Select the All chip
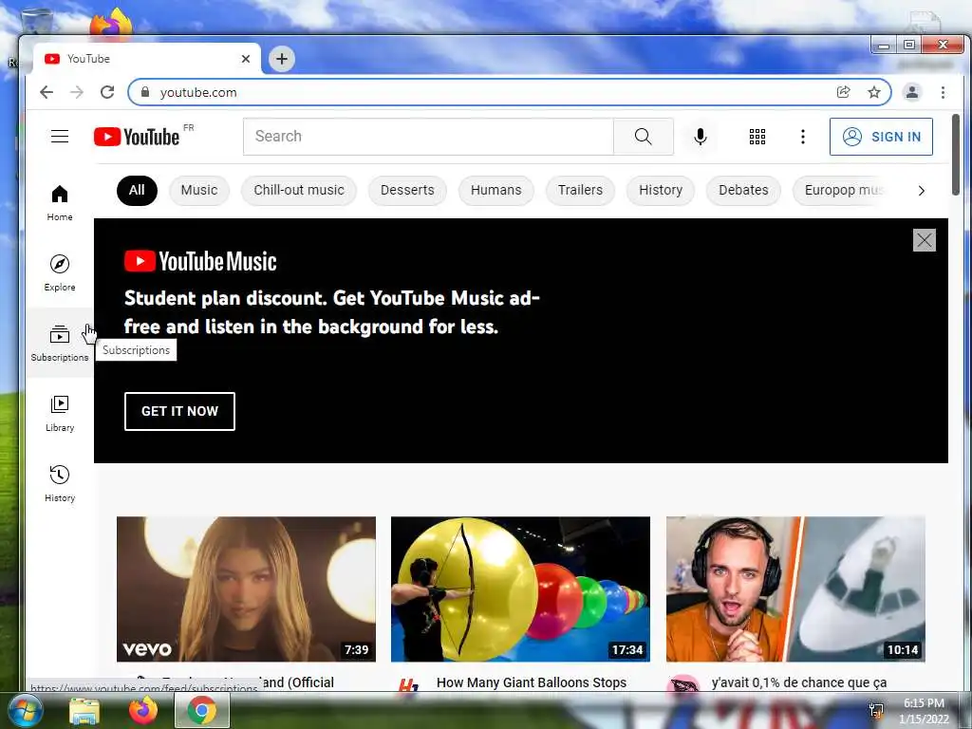 (137, 190)
